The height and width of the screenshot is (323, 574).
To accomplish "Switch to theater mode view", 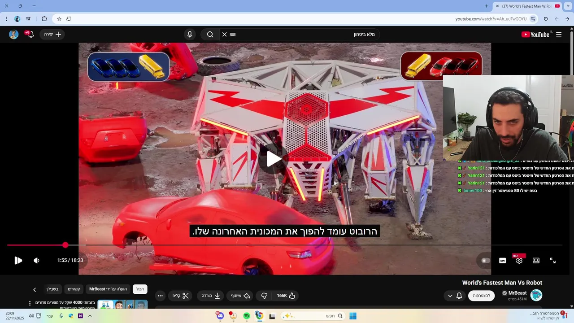I will pyautogui.click(x=536, y=260).
